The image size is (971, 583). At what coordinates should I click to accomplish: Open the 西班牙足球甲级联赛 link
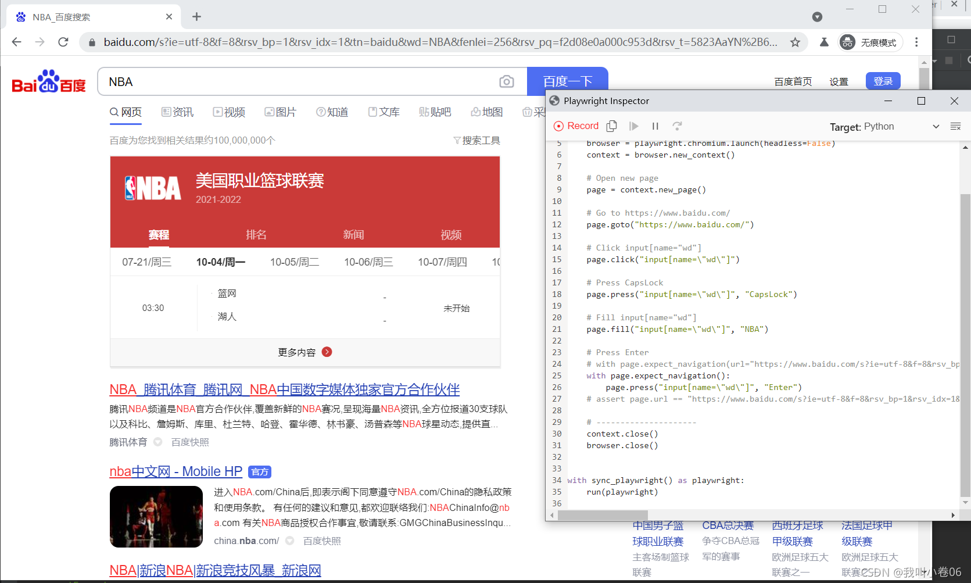[797, 534]
